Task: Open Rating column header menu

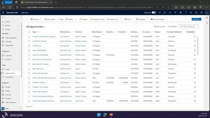Action: pyautogui.click(x=158, y=32)
